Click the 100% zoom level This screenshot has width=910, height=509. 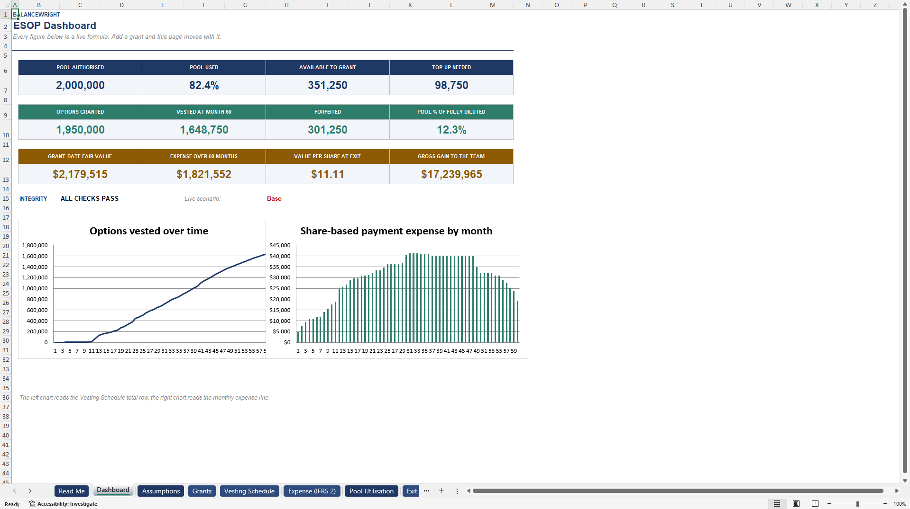pos(900,504)
